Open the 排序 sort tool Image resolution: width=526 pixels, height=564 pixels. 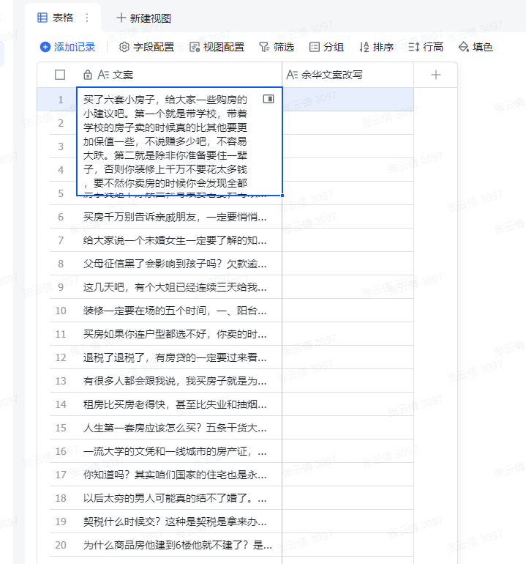point(376,47)
